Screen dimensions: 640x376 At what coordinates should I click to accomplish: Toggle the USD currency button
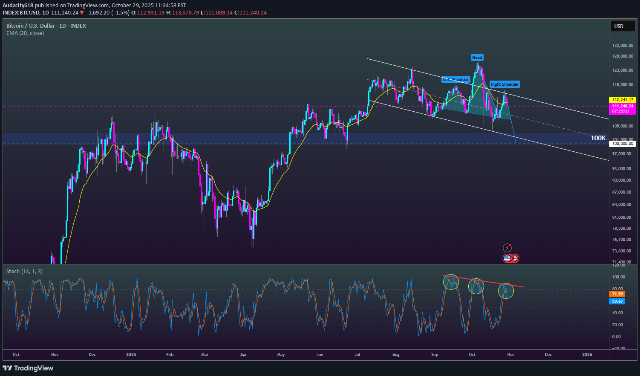coord(623,26)
